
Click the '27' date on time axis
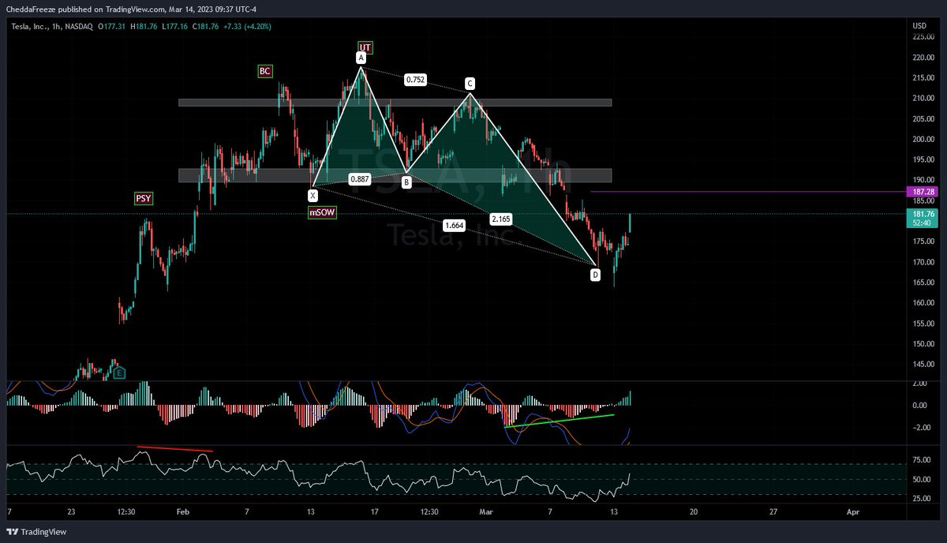[773, 511]
